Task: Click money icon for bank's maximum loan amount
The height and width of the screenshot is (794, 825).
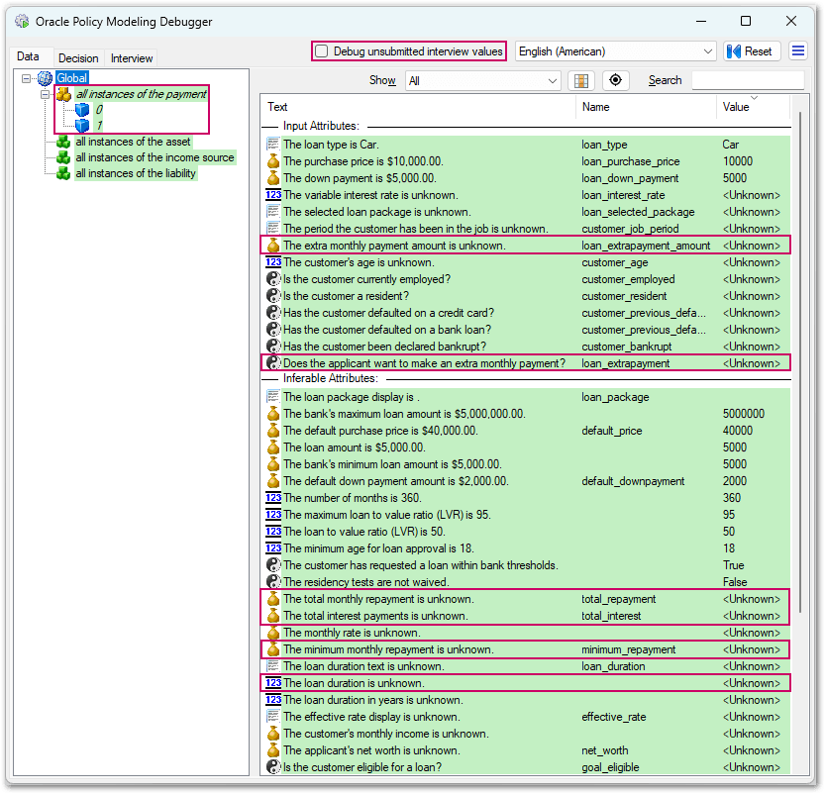Action: (x=273, y=413)
